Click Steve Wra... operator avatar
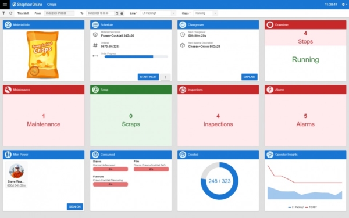 click(x=16, y=171)
